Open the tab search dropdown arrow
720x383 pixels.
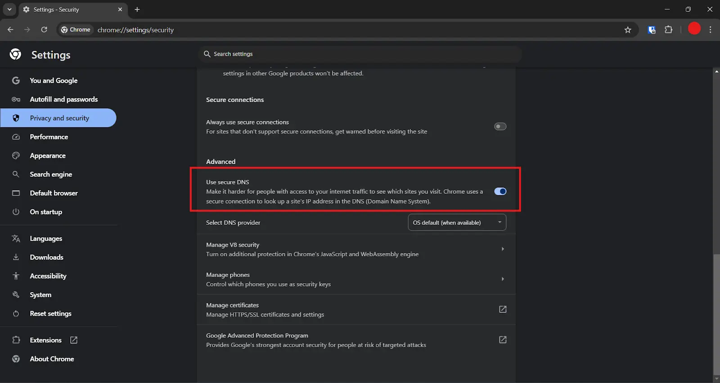tap(9, 9)
